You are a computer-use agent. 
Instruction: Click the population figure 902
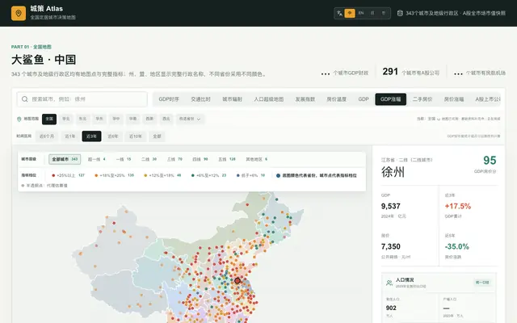(391, 308)
